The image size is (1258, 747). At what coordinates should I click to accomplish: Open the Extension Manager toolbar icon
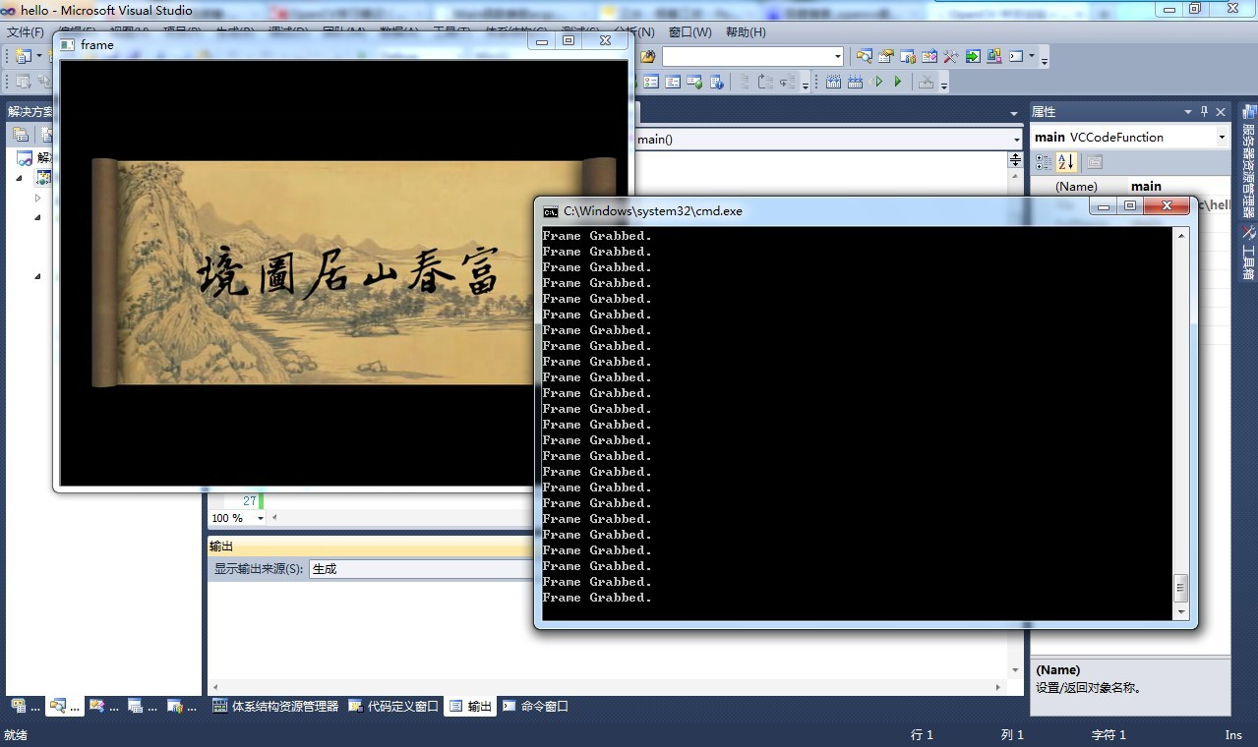994,56
